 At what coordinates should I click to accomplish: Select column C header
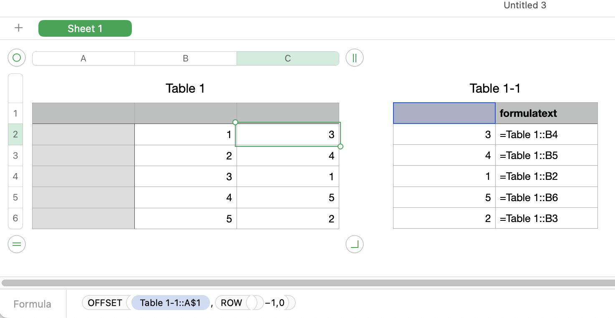288,58
